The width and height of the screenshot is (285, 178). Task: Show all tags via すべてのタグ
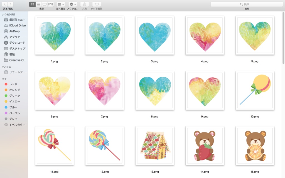click(x=15, y=125)
